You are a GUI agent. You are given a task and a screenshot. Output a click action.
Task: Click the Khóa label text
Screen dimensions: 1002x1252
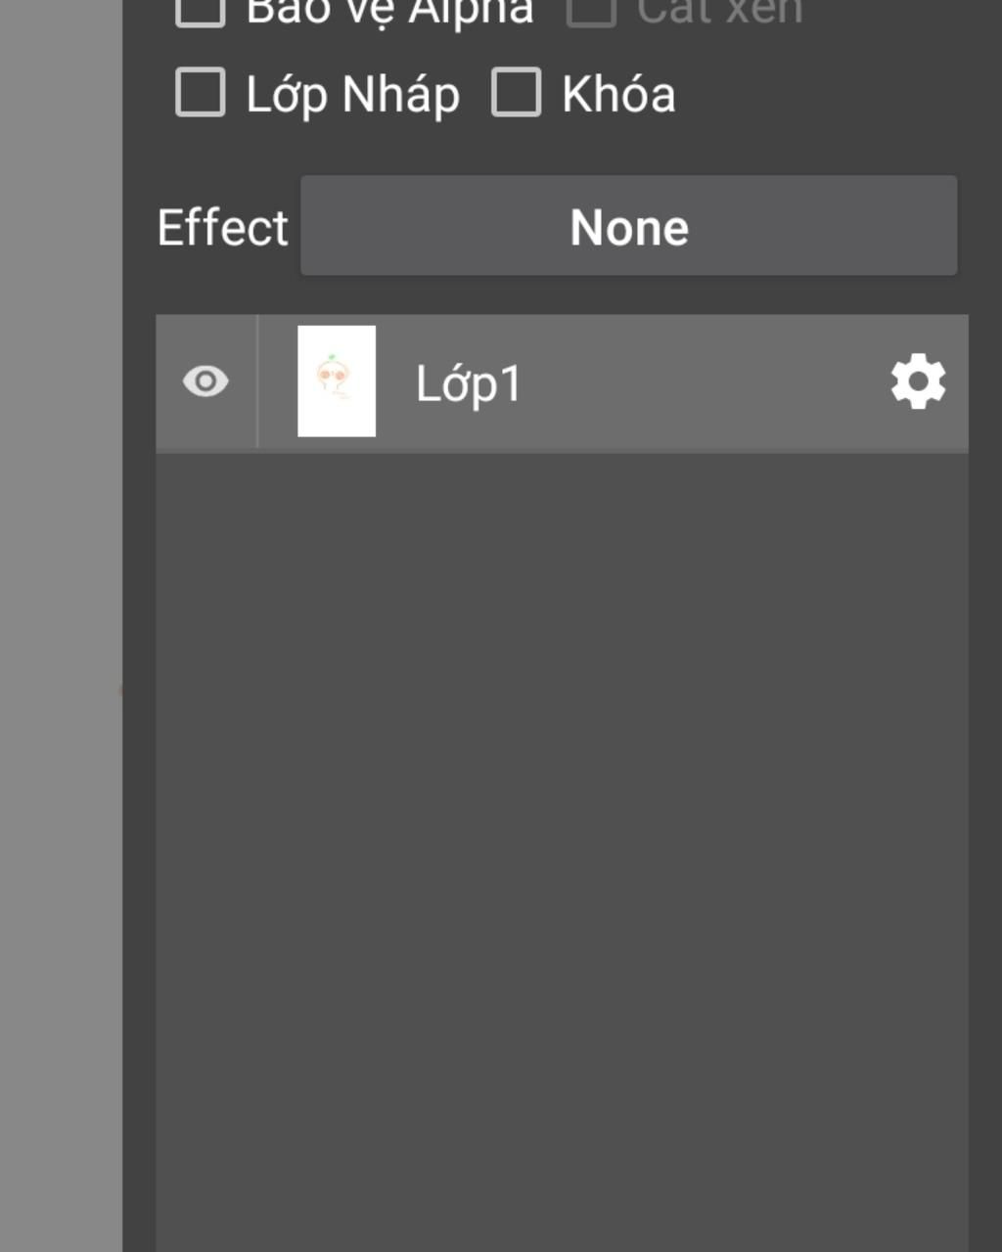pyautogui.click(x=618, y=95)
